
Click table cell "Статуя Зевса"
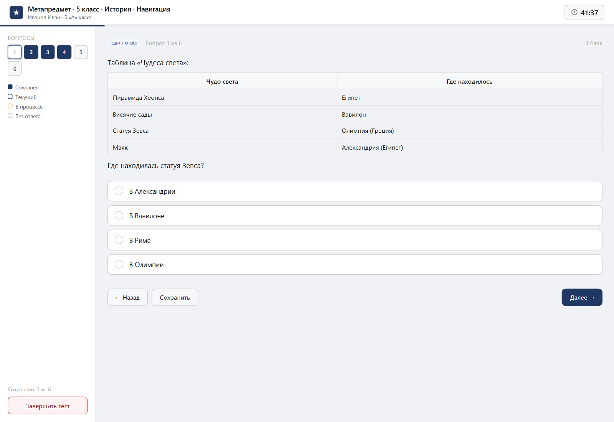(222, 131)
